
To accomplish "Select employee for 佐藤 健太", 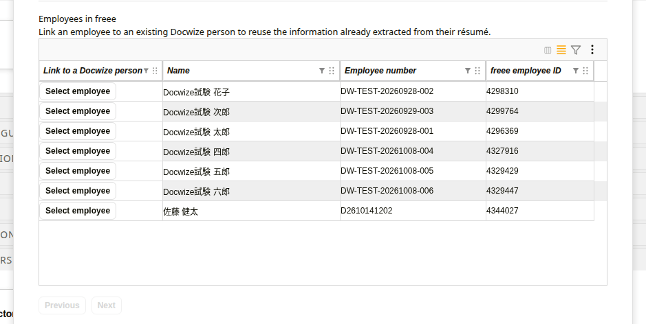I will (x=78, y=211).
